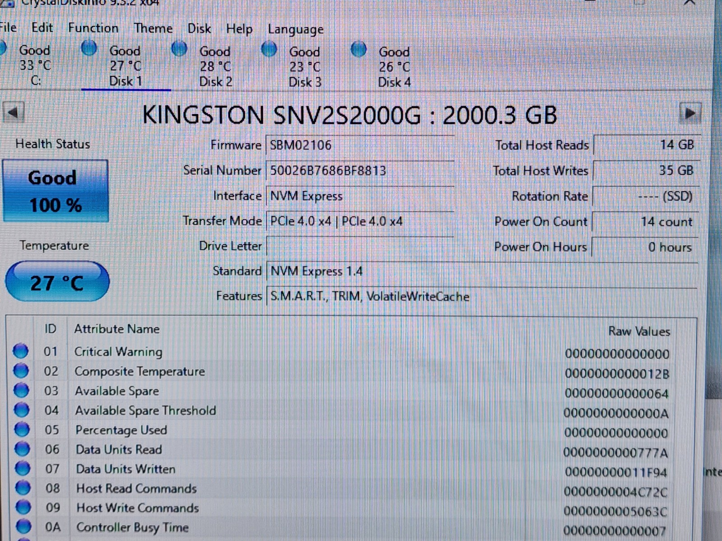
Task: Click Total Host Writes value 35 GB
Action: coord(646,170)
